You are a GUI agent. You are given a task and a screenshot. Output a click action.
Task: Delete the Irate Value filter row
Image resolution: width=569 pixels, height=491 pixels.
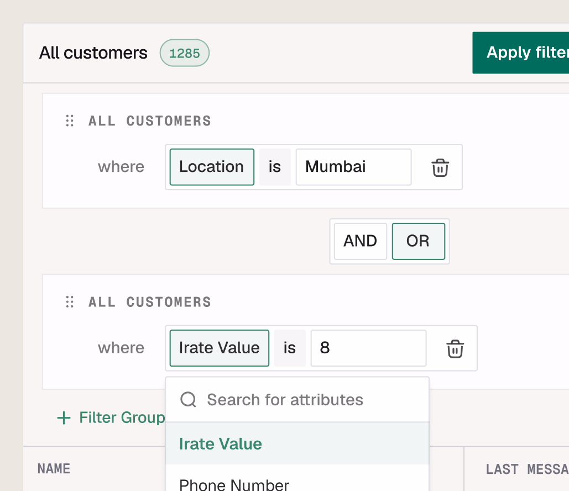click(455, 348)
